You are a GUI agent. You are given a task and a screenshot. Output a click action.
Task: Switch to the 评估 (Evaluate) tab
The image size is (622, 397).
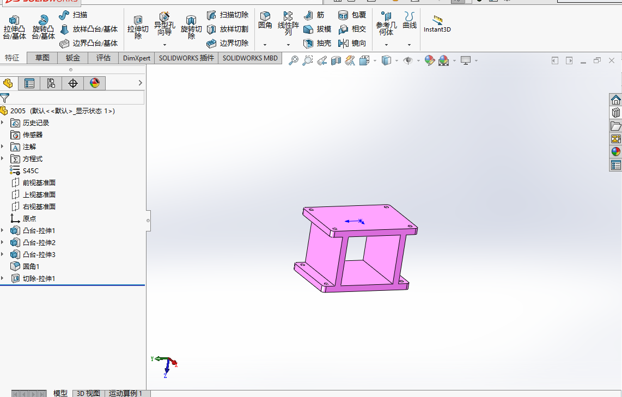pos(103,58)
